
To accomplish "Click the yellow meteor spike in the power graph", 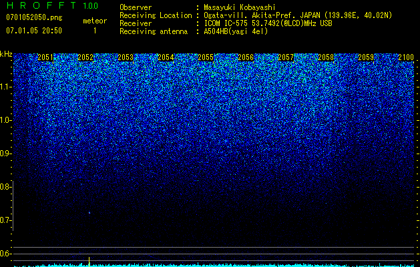I will point(89,261).
